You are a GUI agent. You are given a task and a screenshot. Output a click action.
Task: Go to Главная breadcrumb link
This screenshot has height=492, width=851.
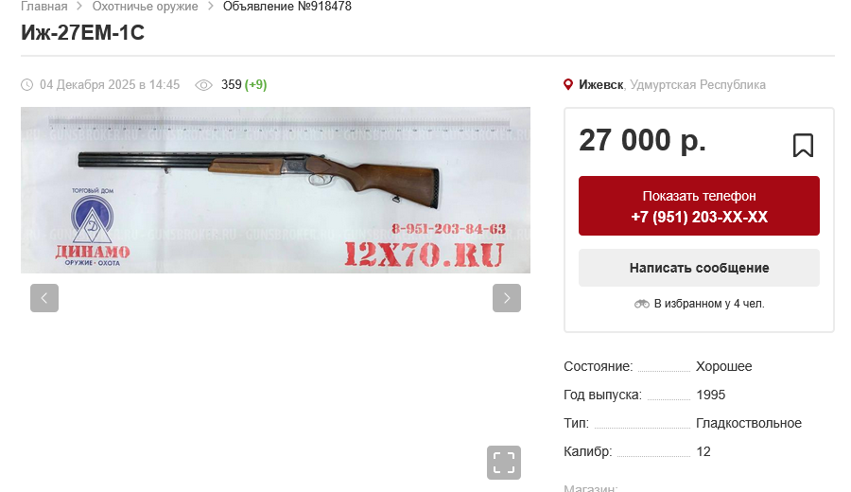(43, 7)
